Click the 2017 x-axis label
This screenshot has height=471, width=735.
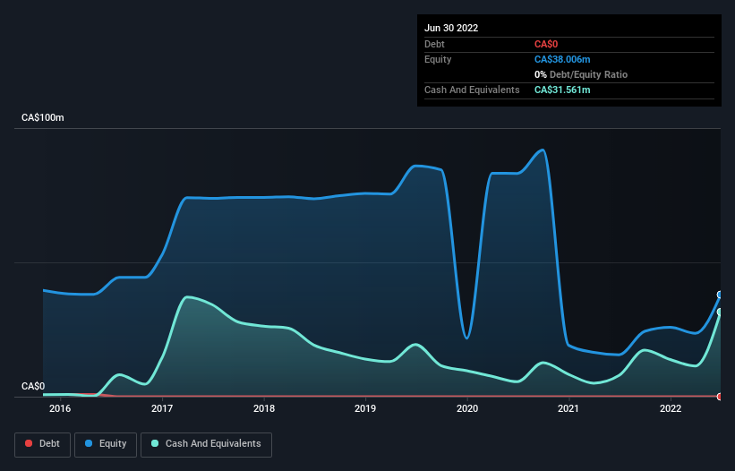tap(162, 408)
